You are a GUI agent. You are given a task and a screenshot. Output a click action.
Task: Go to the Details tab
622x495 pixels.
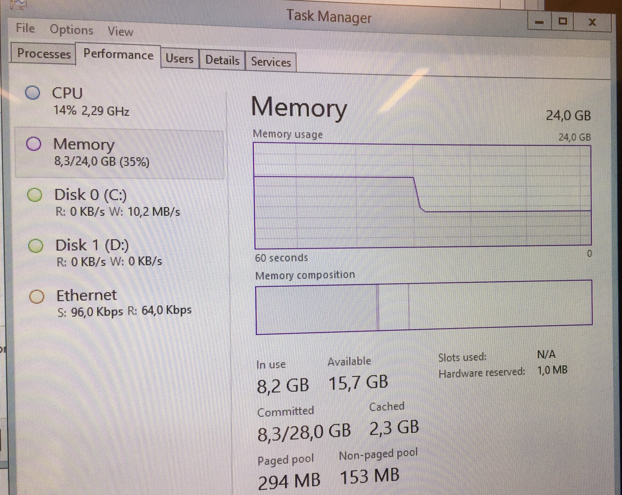click(x=222, y=60)
